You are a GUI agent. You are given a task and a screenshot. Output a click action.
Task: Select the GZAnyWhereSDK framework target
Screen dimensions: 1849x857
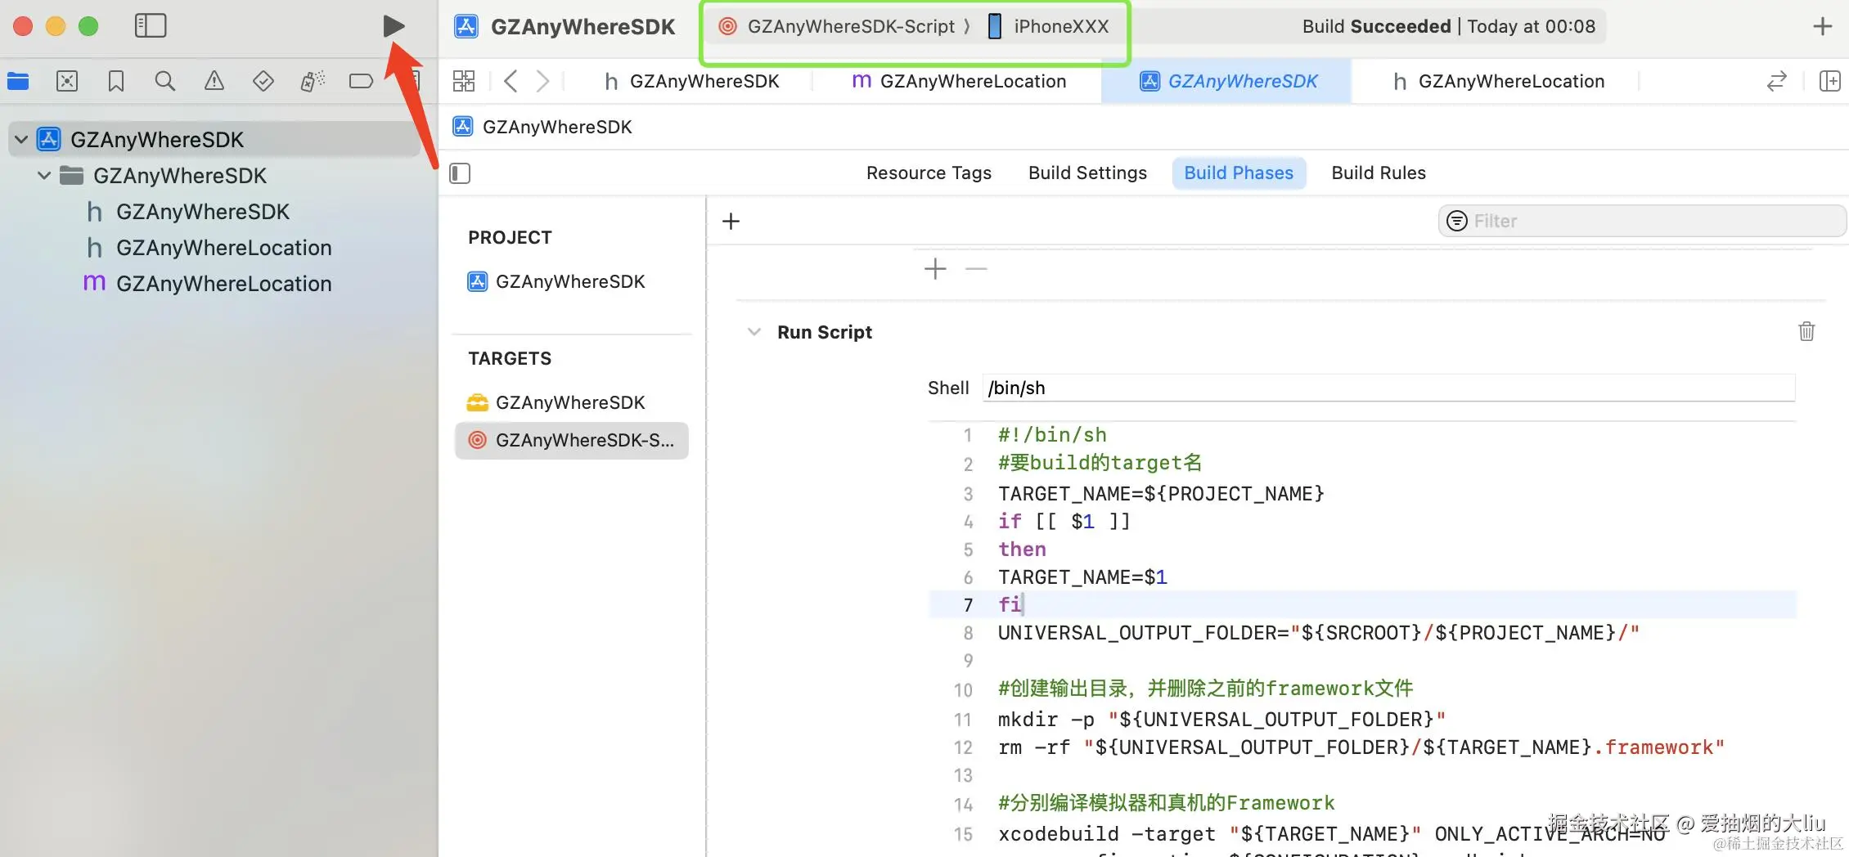tap(570, 402)
